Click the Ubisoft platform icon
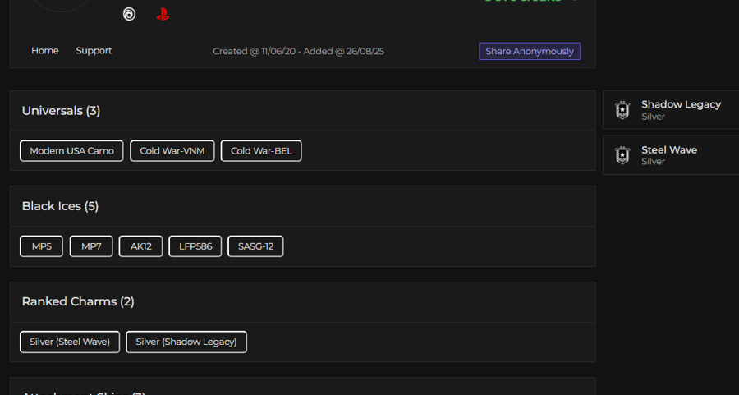The width and height of the screenshot is (739, 395). click(129, 14)
